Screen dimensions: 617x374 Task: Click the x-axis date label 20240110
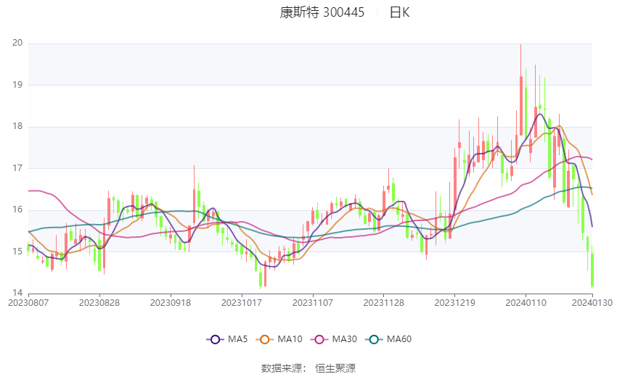pos(526,303)
